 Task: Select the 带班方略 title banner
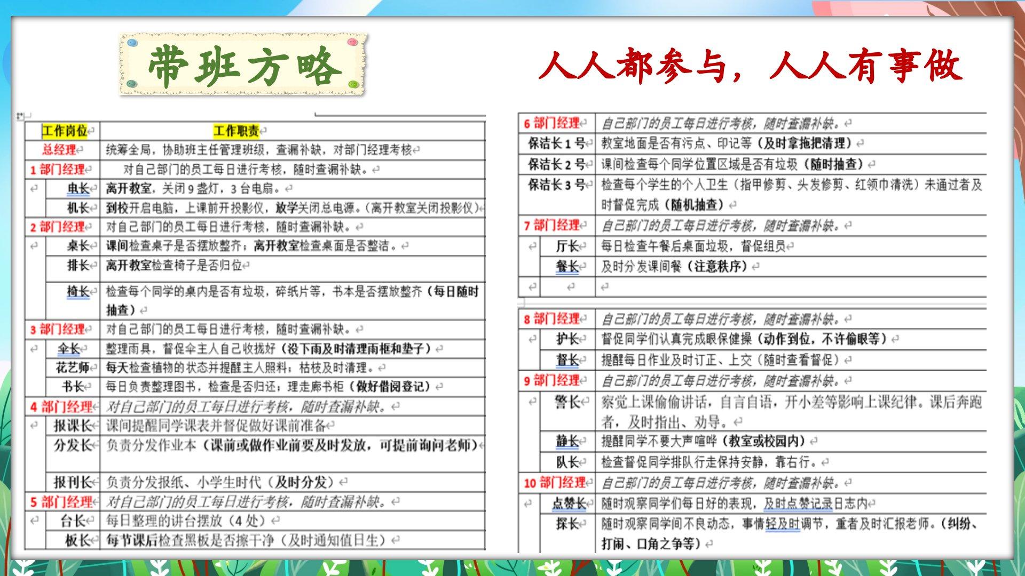click(243, 65)
